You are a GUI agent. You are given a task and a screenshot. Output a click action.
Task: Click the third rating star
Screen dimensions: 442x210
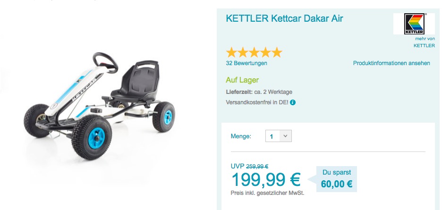click(254, 52)
